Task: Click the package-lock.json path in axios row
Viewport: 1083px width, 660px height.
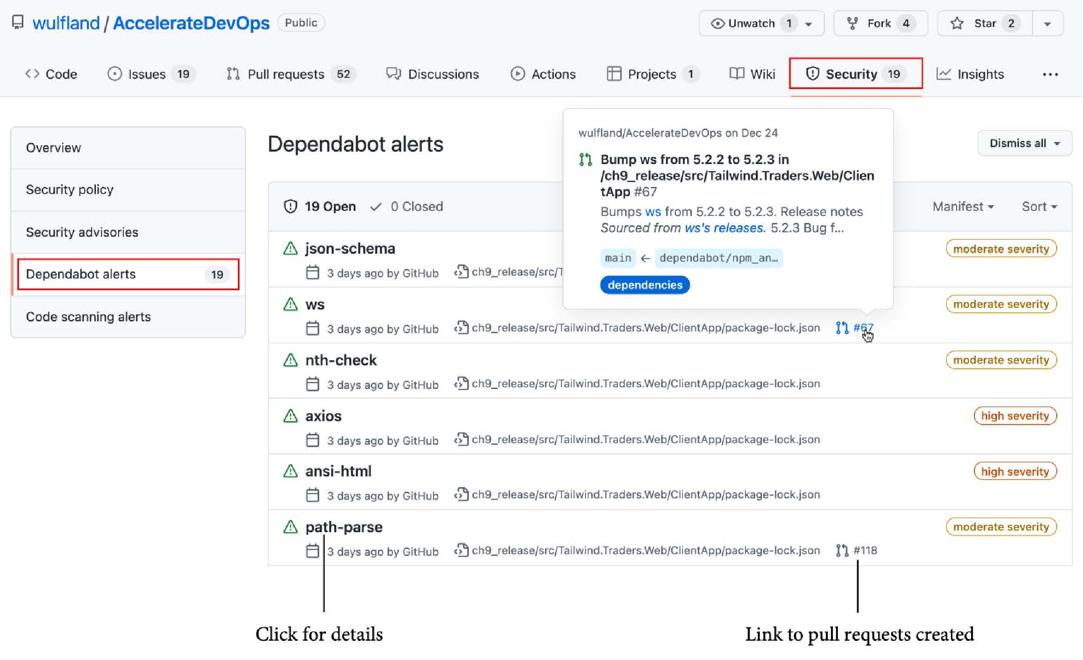Action: (x=646, y=440)
